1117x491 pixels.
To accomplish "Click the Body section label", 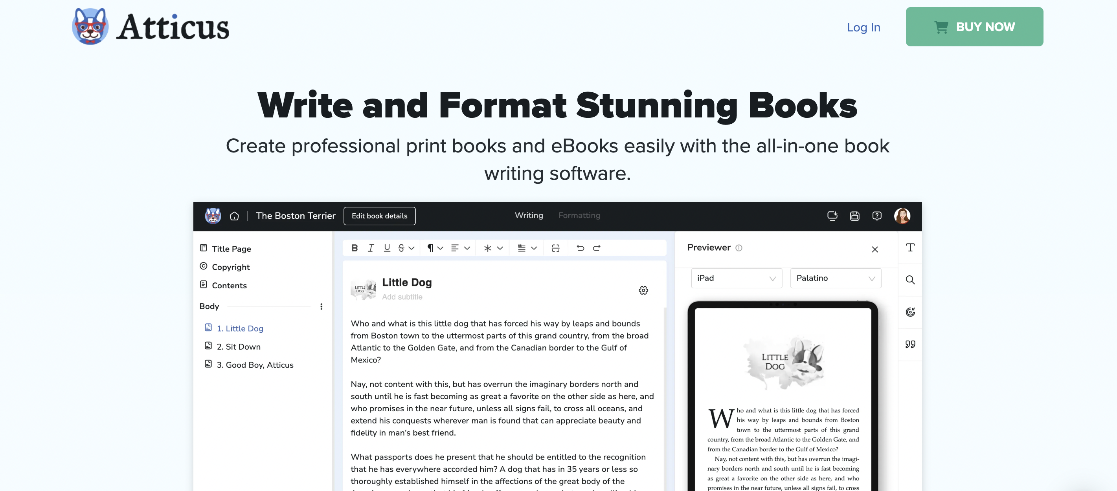I will [209, 306].
